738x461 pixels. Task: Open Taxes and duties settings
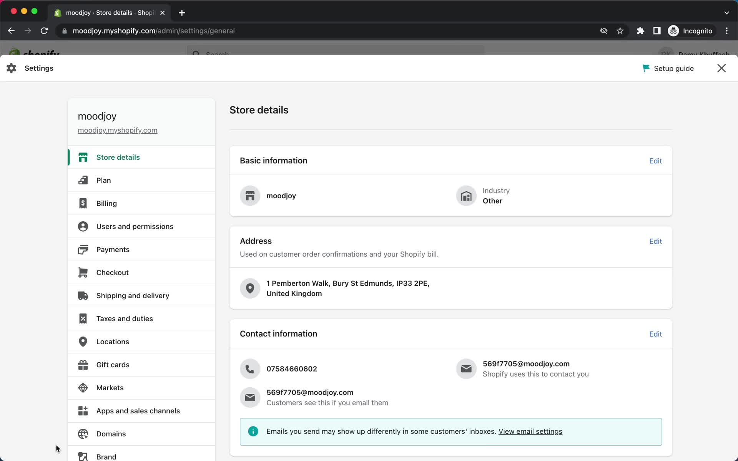pyautogui.click(x=141, y=318)
